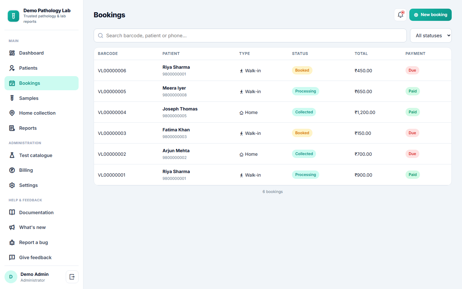Click phone number 9800000008
The height and width of the screenshot is (289, 462).
(175, 95)
